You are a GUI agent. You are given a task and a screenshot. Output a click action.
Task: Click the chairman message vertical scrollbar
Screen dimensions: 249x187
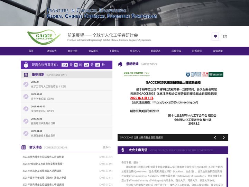click(x=227, y=172)
